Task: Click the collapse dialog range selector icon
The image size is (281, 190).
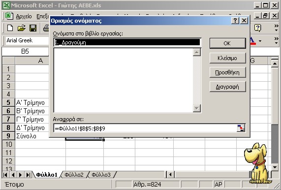Action: tap(241, 128)
